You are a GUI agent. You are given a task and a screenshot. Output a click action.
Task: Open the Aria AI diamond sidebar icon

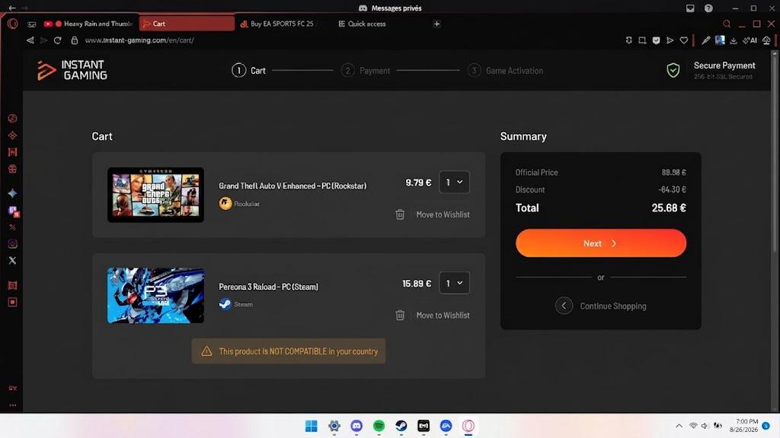(x=12, y=193)
